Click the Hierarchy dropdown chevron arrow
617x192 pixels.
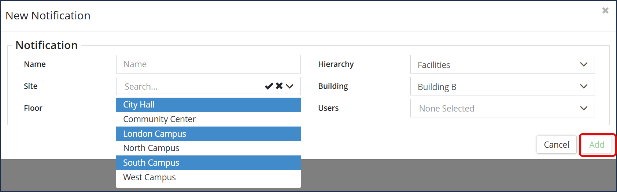[584, 64]
